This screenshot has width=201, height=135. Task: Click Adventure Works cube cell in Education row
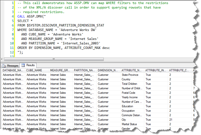click(x=36, y=106)
